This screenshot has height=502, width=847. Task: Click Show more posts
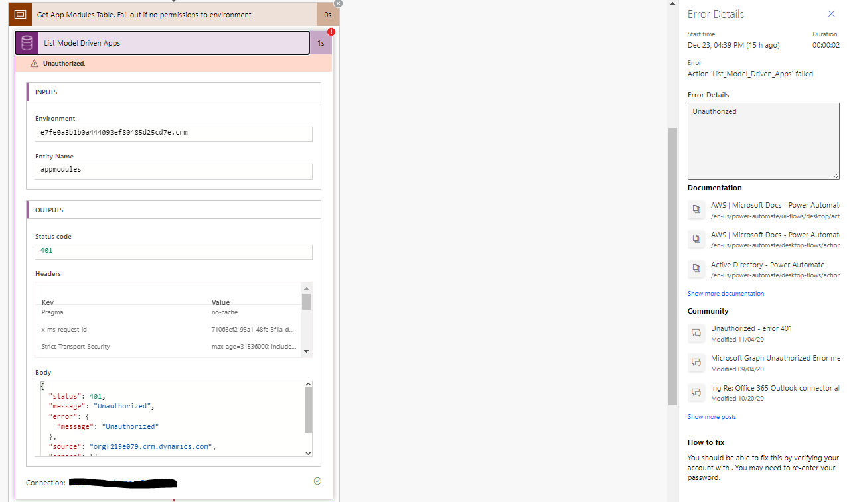click(x=712, y=416)
